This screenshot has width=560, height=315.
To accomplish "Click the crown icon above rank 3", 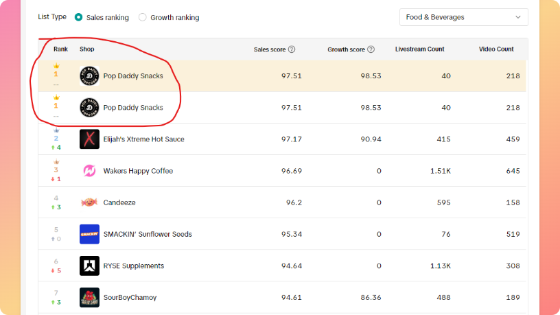I will pyautogui.click(x=56, y=162).
